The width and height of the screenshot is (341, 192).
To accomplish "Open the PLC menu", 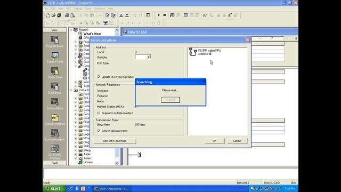I will [x=69, y=9].
